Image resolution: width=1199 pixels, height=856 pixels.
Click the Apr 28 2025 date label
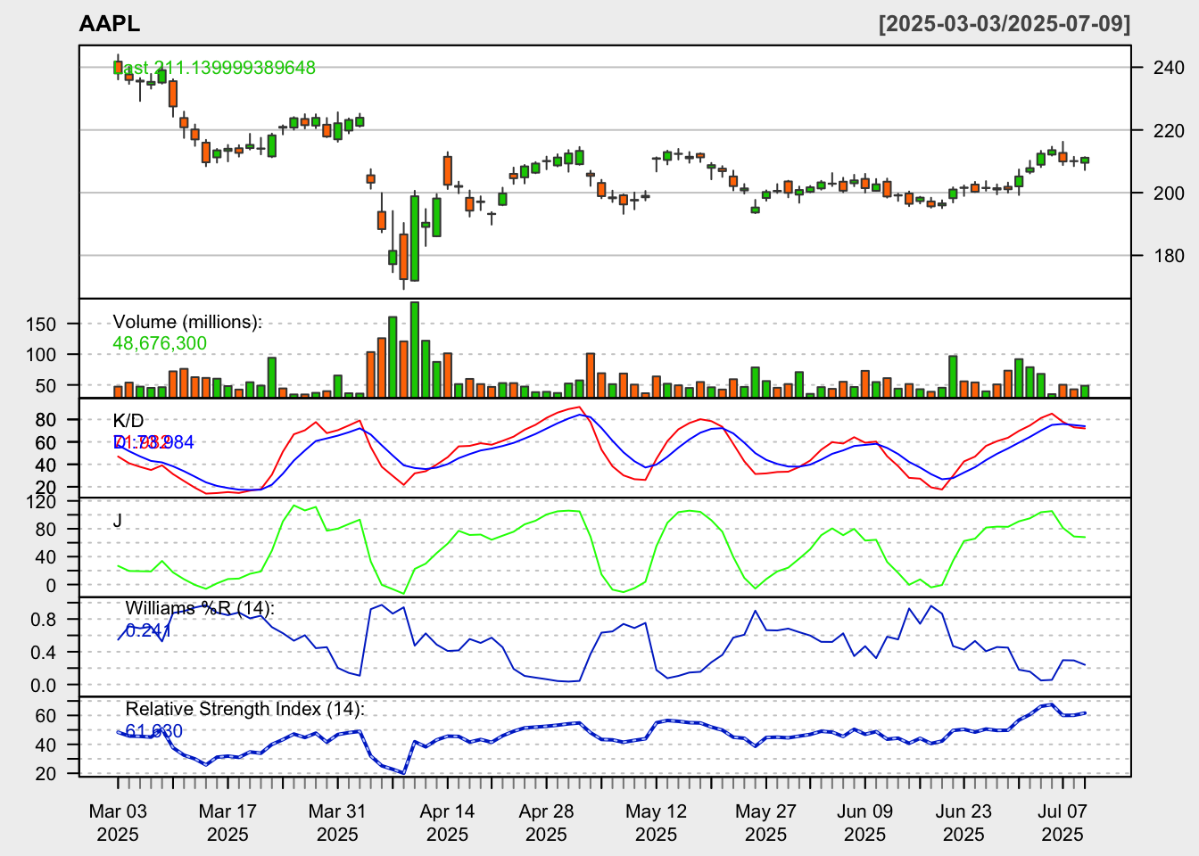click(546, 823)
